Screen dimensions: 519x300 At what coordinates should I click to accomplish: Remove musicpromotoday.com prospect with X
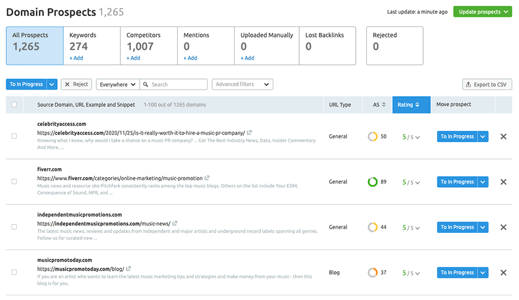pos(503,272)
